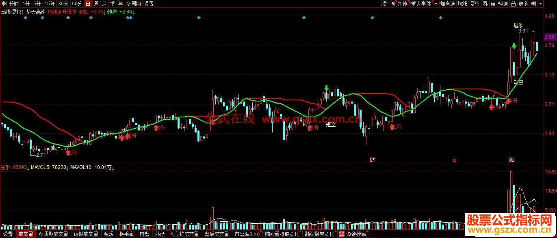557x238 pixels.
Task: Switch to the 季 quarterly period
Action: 113,4
